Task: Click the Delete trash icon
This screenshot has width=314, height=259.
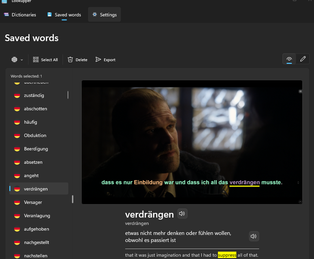Action: click(x=70, y=59)
